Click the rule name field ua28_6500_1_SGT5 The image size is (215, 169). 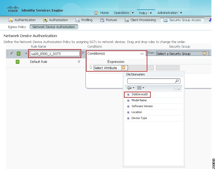55,54
